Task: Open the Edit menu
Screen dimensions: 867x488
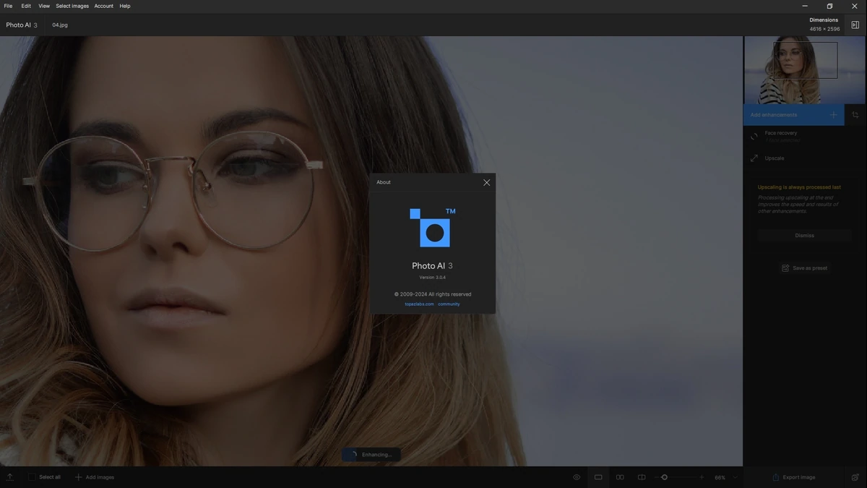Action: click(26, 6)
